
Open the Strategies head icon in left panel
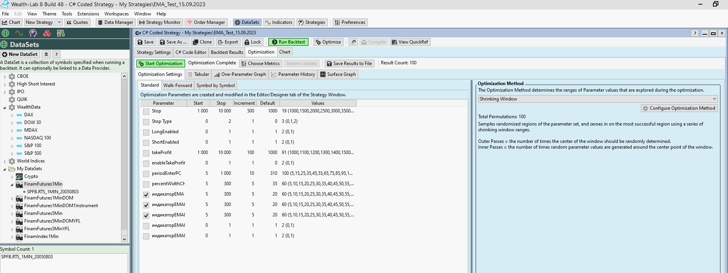point(33,33)
